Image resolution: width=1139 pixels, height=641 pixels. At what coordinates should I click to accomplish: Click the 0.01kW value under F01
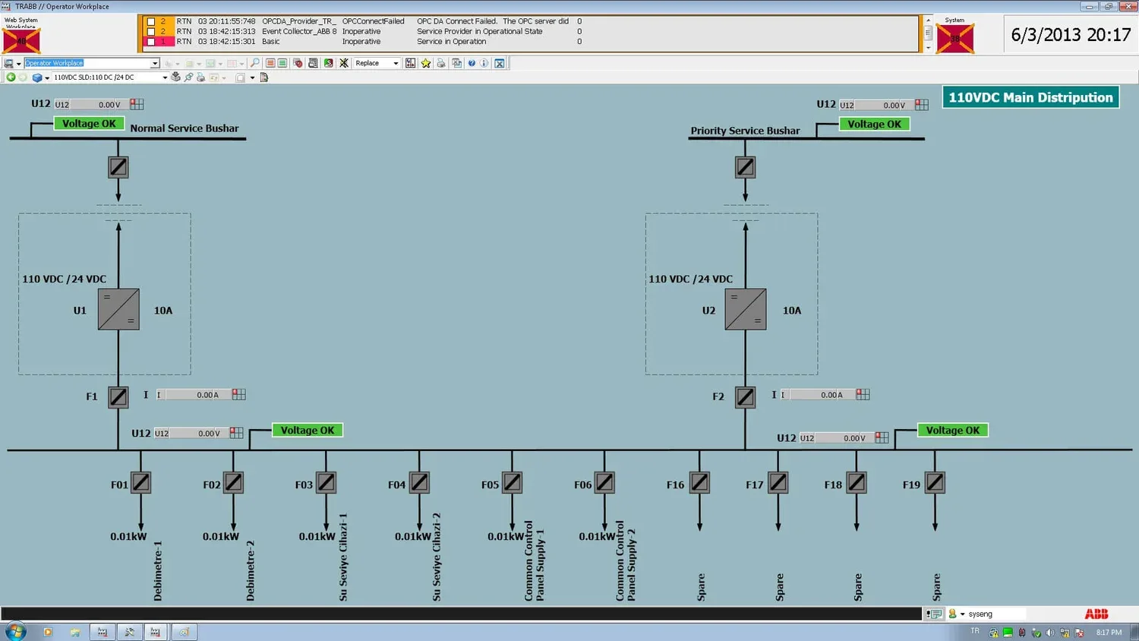[x=128, y=537]
